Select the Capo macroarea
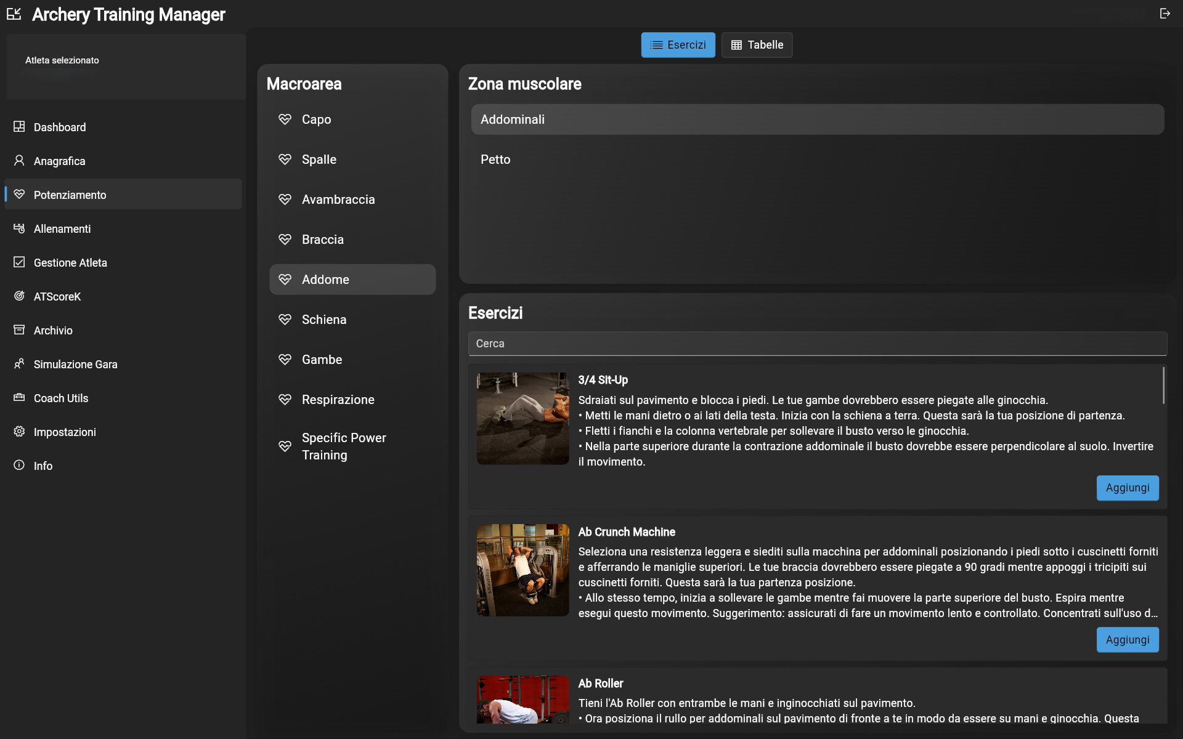The height and width of the screenshot is (739, 1183). coord(352,119)
